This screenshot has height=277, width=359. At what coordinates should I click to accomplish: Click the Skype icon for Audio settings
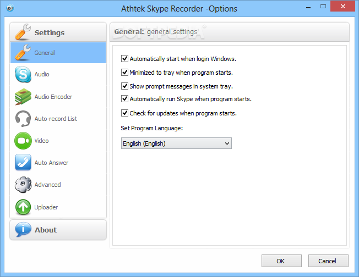23,75
